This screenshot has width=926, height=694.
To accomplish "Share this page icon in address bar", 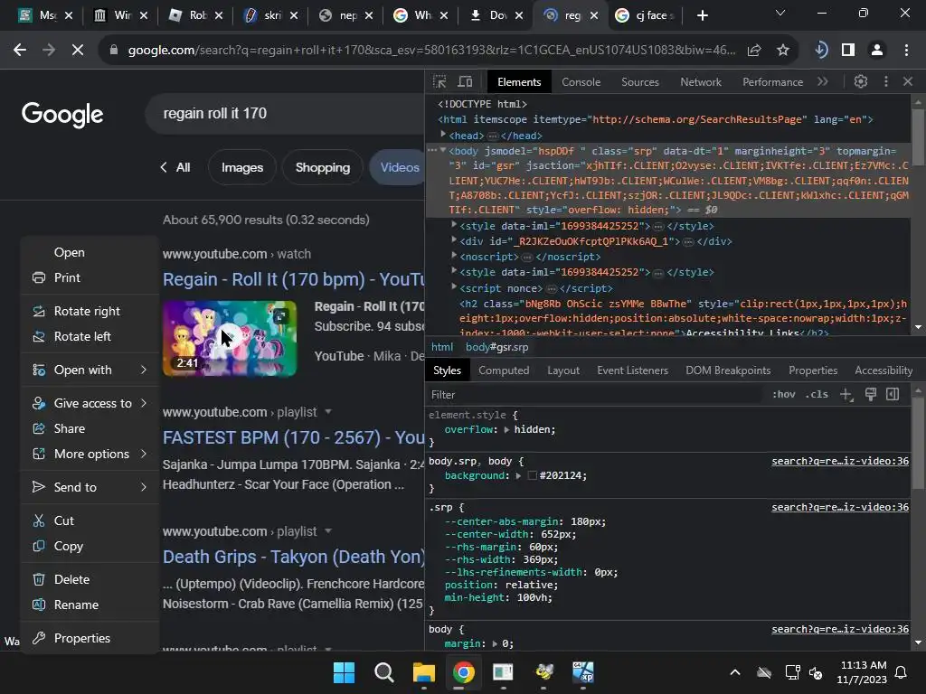I will (754, 51).
